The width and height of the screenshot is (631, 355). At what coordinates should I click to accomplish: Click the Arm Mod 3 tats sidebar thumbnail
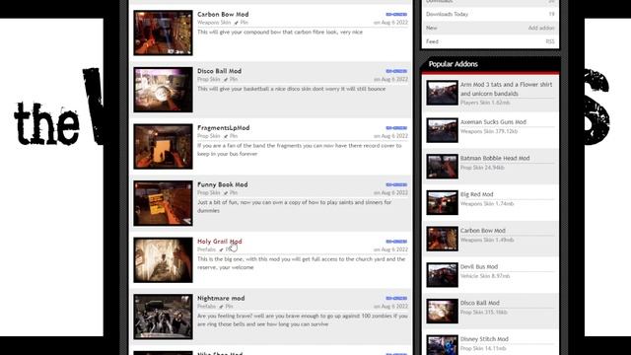(443, 93)
